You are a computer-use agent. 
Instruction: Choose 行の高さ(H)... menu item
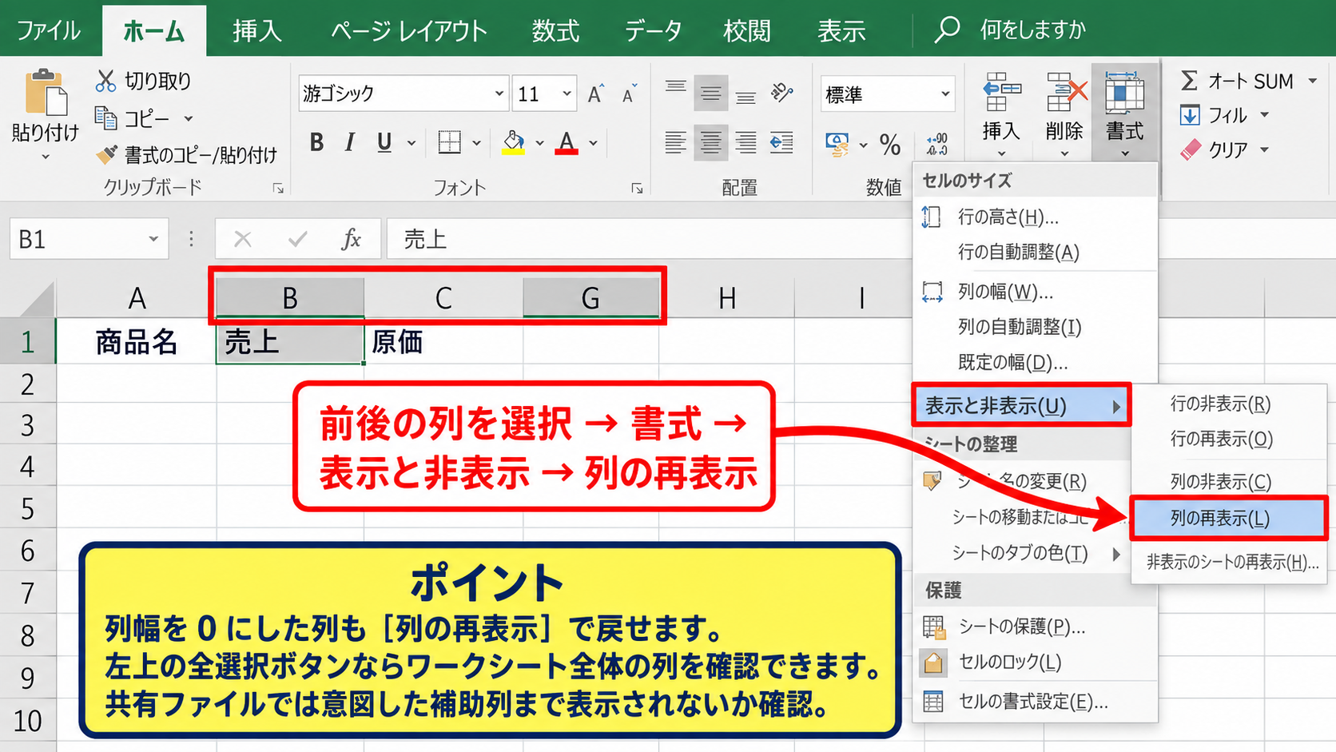[1035, 217]
